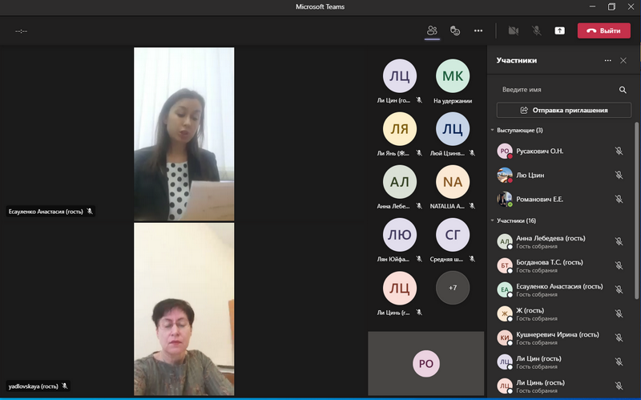Click the mic icon beside Лю Цзин
Viewport: 641px width, 400px height.
(619, 175)
